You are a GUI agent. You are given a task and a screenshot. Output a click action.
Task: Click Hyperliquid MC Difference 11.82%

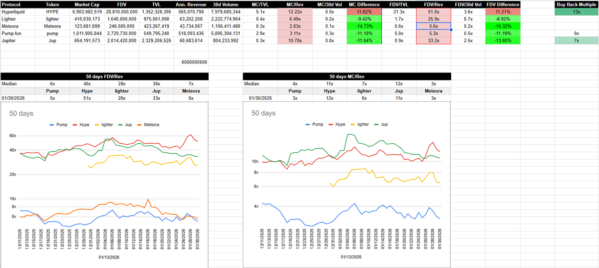pos(363,11)
